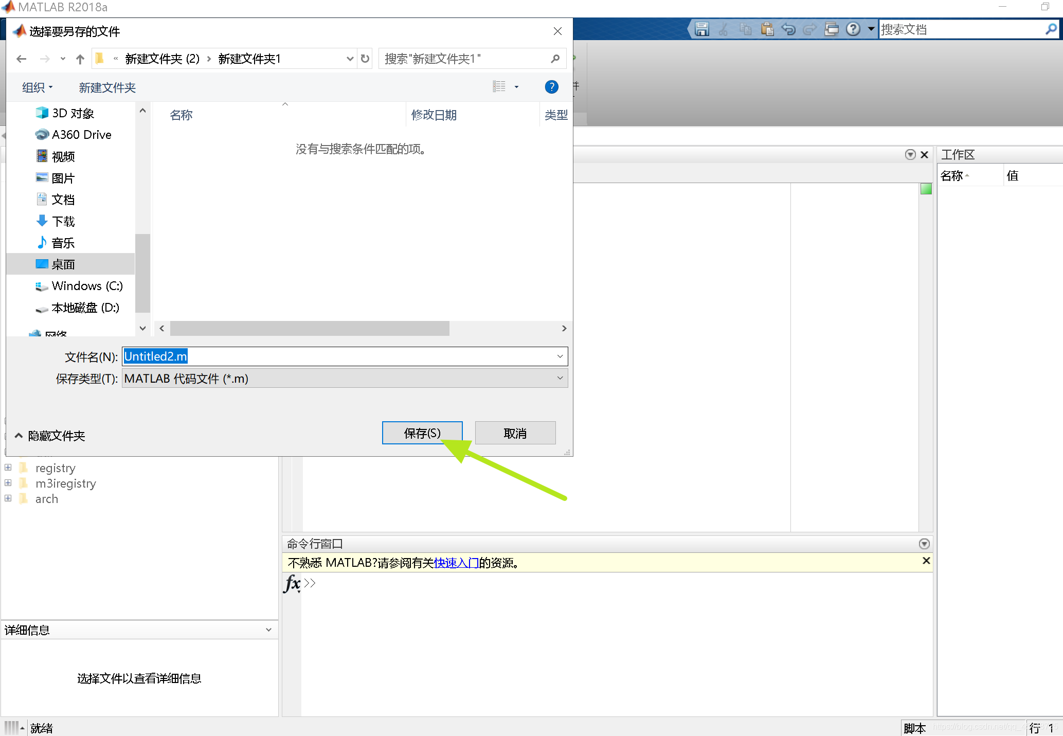Open the save type dropdown
This screenshot has width=1063, height=736.
pos(560,379)
